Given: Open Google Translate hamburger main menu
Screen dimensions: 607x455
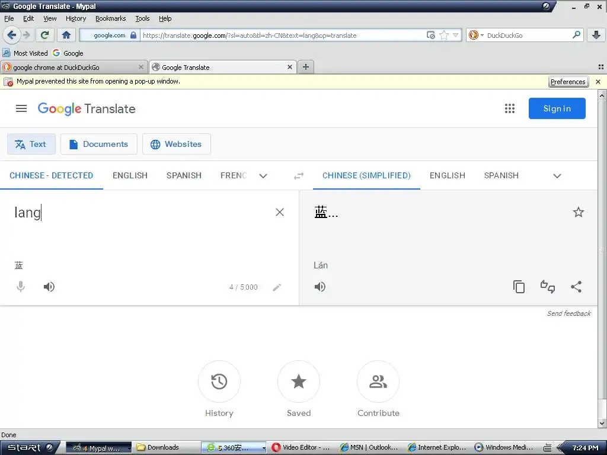Looking at the screenshot, I should [x=21, y=109].
